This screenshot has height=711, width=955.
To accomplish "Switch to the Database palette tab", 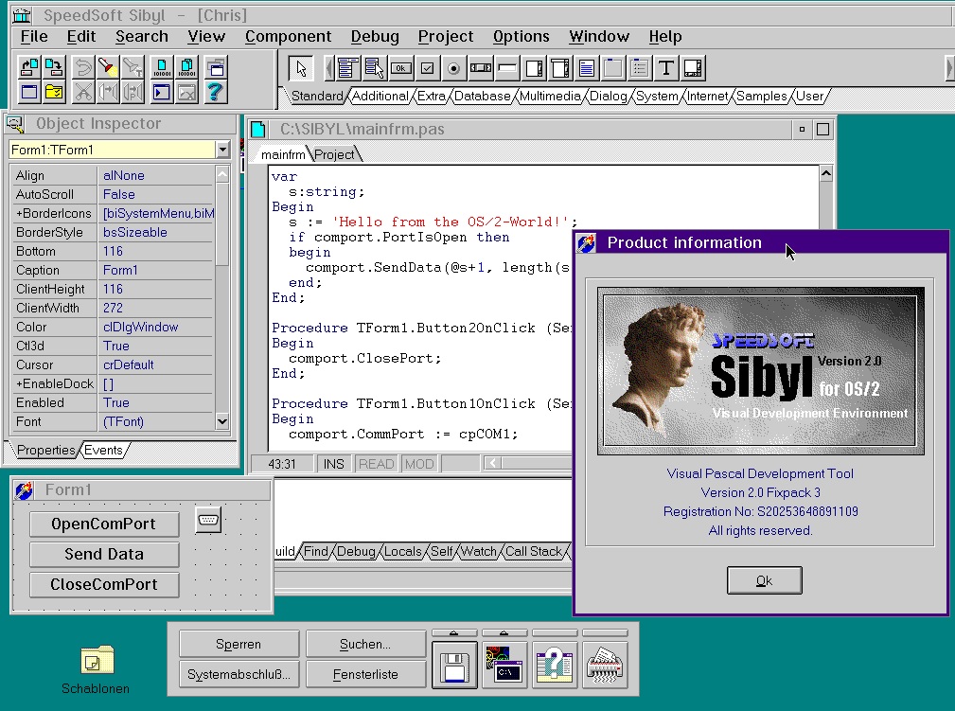I will [483, 97].
